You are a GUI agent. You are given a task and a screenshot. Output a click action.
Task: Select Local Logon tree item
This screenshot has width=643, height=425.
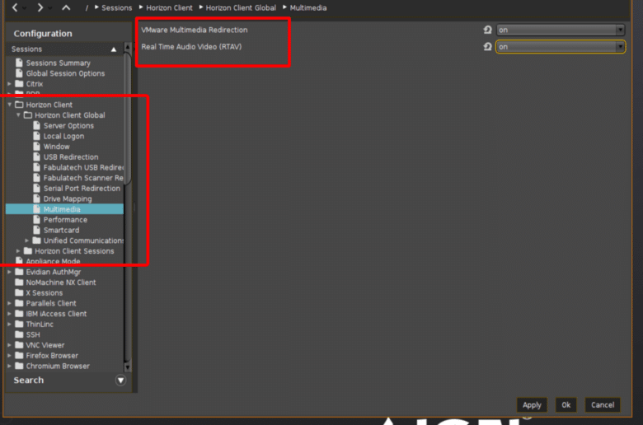click(63, 137)
